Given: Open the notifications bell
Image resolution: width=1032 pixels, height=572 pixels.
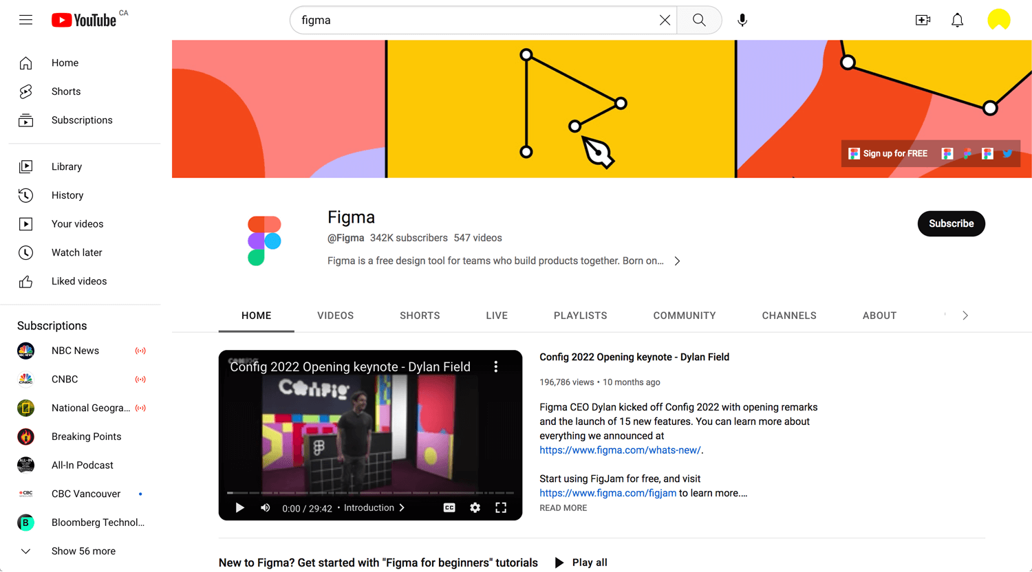Looking at the screenshot, I should click(957, 20).
